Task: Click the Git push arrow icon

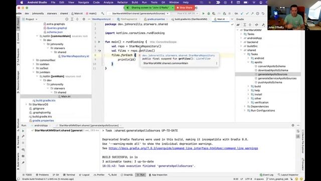Action: pos(252,14)
